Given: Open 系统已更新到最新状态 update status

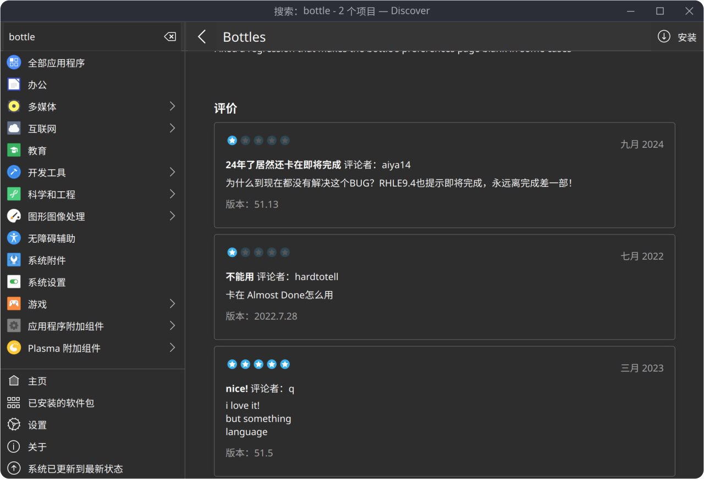Looking at the screenshot, I should [x=75, y=469].
